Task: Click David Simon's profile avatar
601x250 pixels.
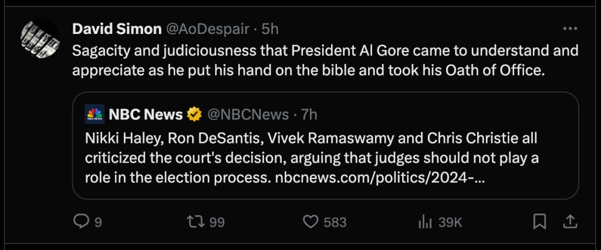Action: coord(40,38)
